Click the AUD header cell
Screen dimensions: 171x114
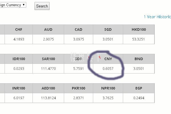tap(48, 29)
